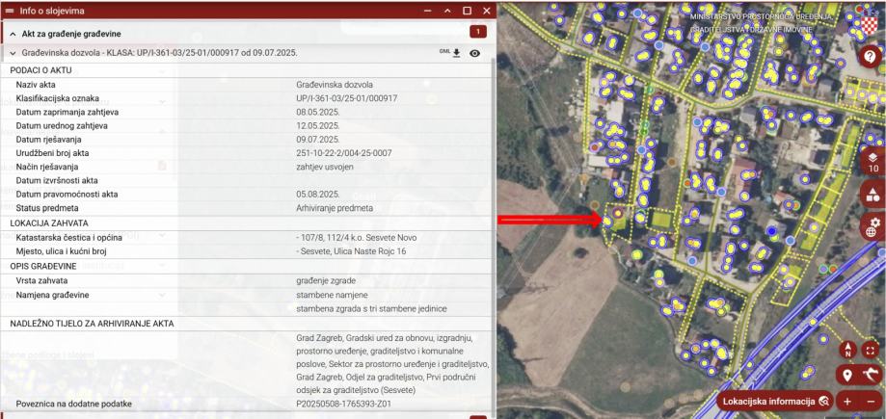Zoom out the map with the minus button
Viewport: 886px width, 419px height.
(x=871, y=402)
